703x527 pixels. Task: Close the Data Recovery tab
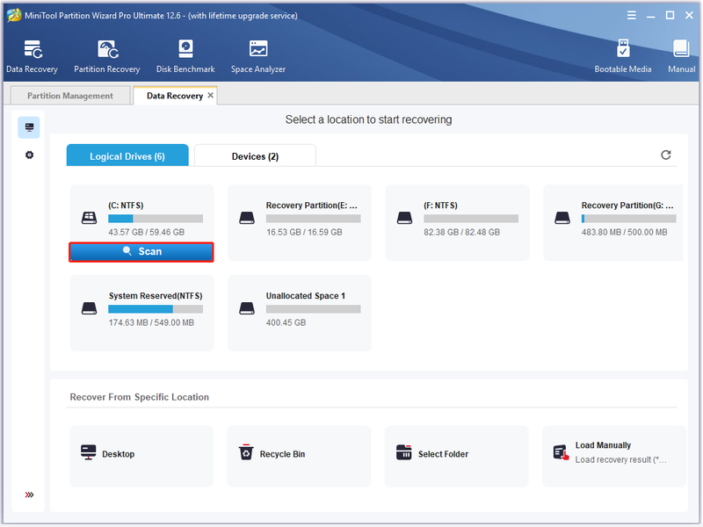coord(210,96)
